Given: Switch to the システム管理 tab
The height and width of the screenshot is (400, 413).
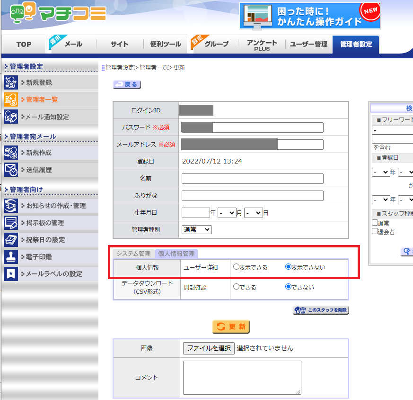Looking at the screenshot, I should (134, 254).
